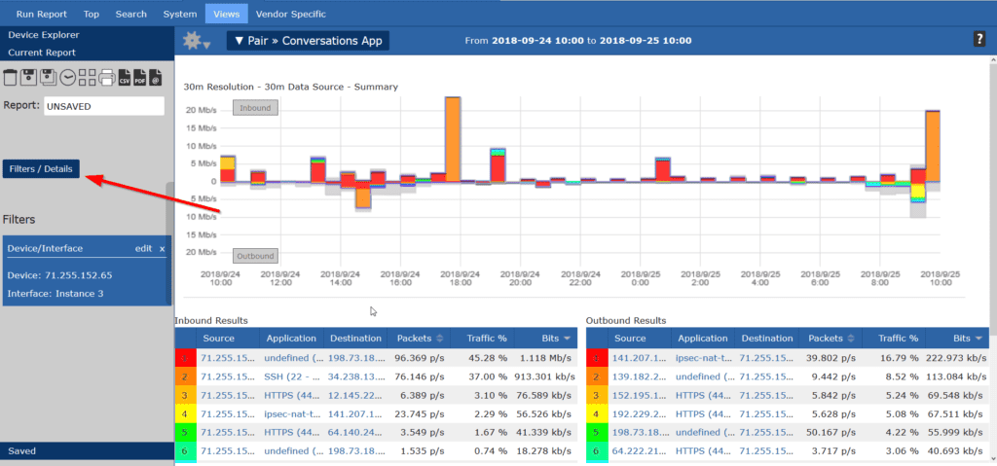Open the clock schedule report icon

68,78
